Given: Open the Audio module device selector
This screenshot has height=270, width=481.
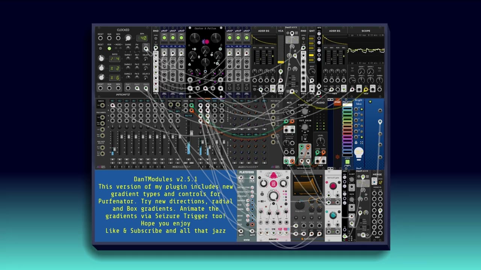Looking at the screenshot, I should (321, 108).
